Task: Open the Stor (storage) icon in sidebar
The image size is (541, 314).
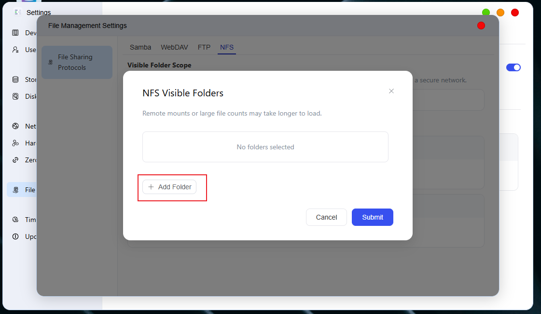Action: [15, 79]
